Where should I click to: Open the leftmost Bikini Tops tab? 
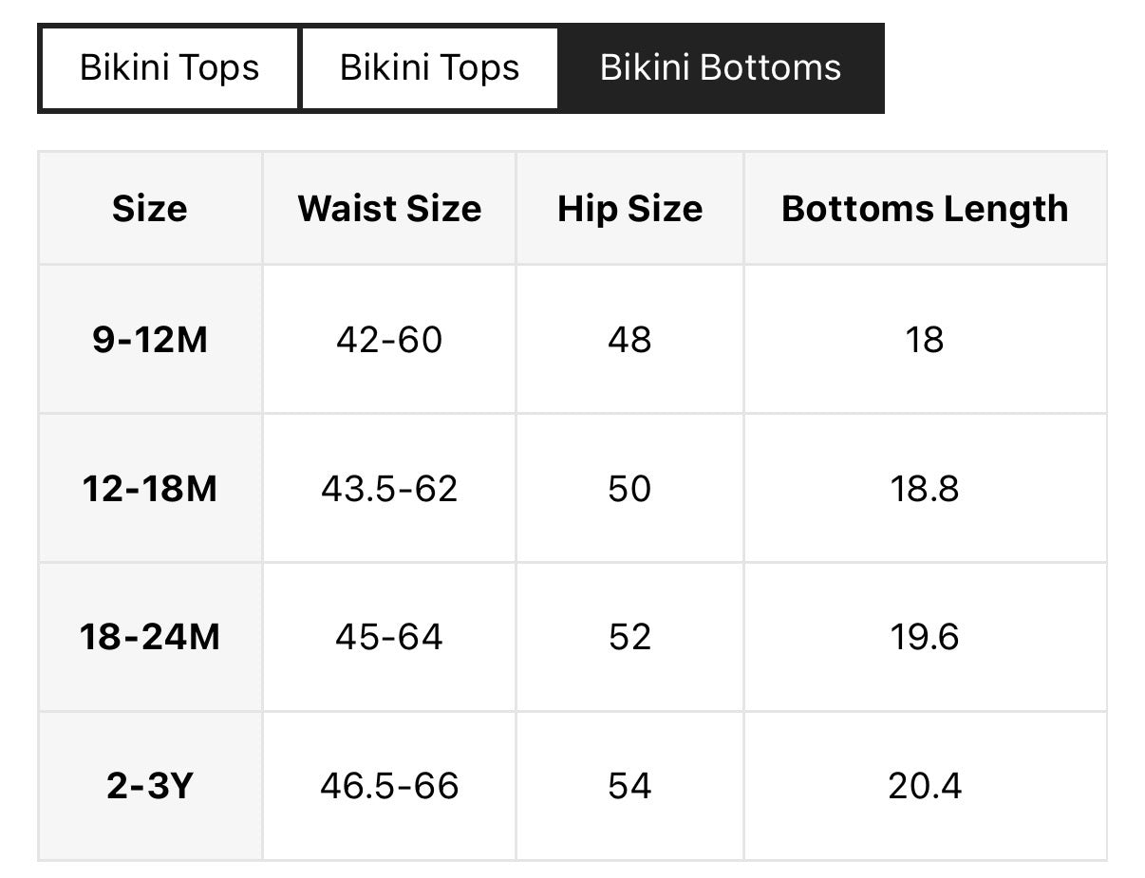pyautogui.click(x=169, y=68)
